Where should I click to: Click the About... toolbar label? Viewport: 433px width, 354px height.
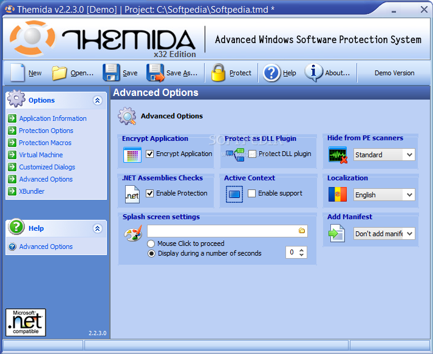338,73
